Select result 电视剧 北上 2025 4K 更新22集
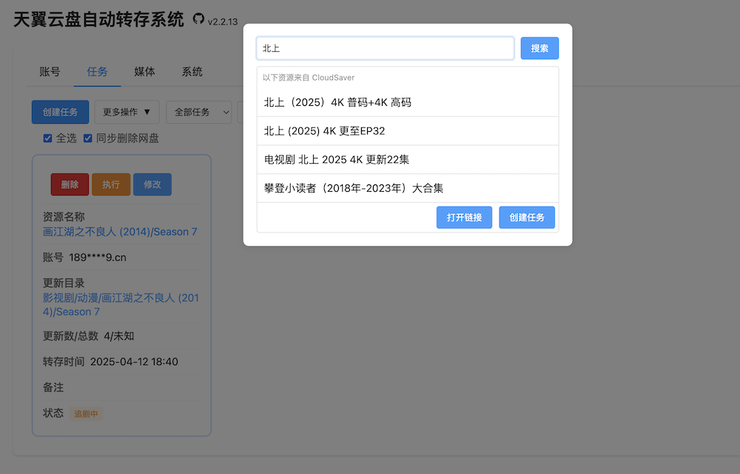The height and width of the screenshot is (474, 740). (x=408, y=159)
